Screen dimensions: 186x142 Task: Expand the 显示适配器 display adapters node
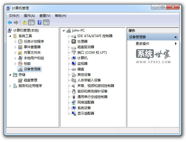[69, 113]
